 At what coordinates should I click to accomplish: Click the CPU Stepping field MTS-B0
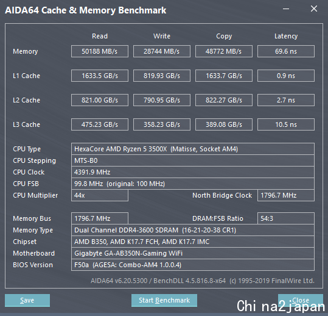click(193, 160)
